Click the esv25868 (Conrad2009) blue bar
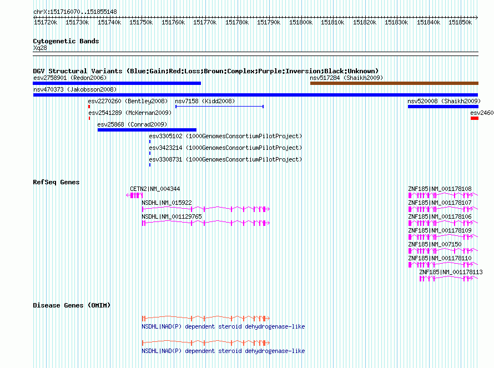The image size is (494, 368). pos(147,130)
